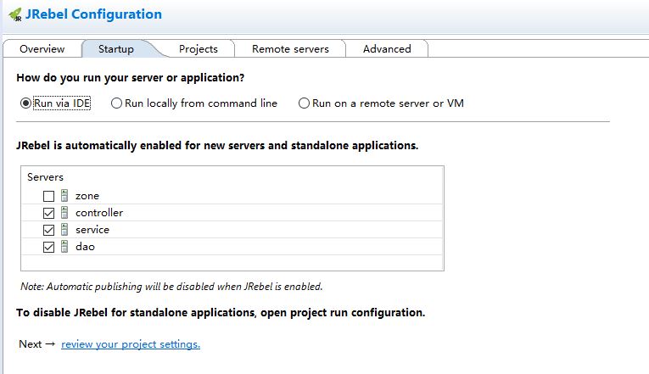Viewport: 649px width, 374px height.
Task: Uncheck the service server checkbox
Action: (48, 230)
